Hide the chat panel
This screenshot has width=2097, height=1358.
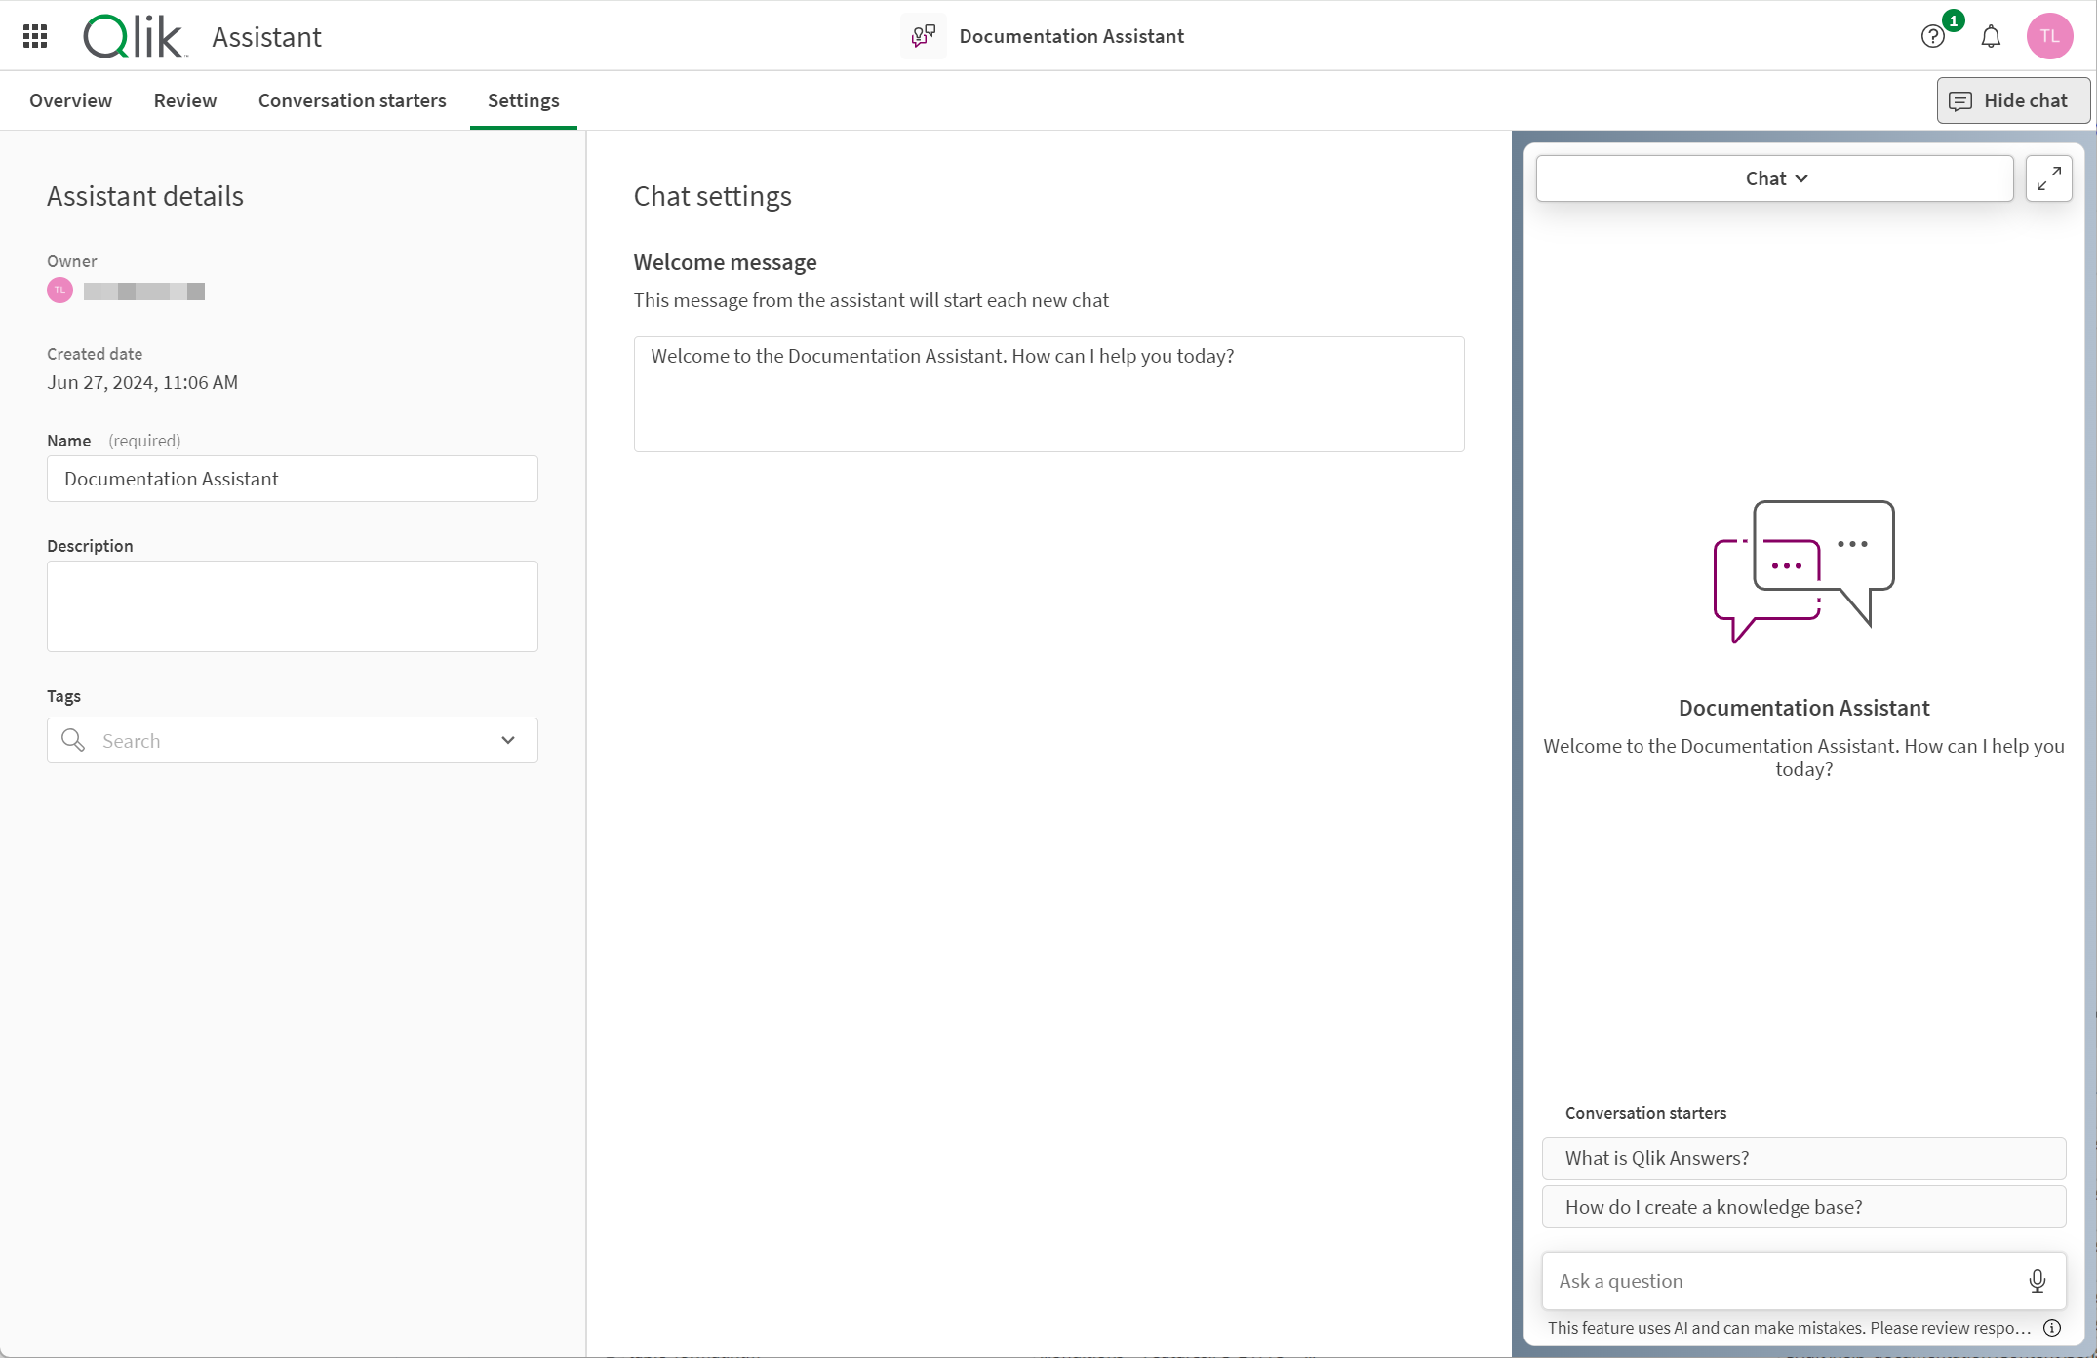[x=2008, y=99]
